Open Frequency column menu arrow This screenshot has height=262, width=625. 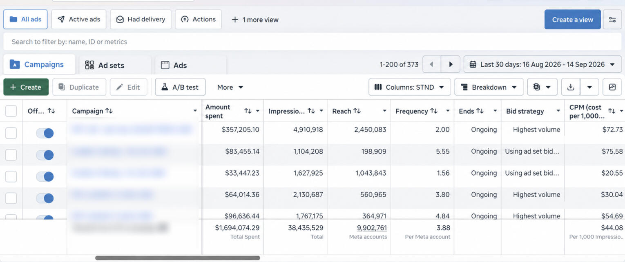tap(448, 111)
